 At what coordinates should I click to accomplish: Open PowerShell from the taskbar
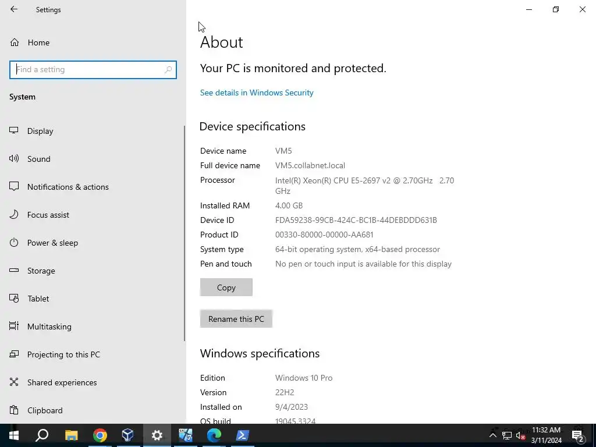point(243,435)
